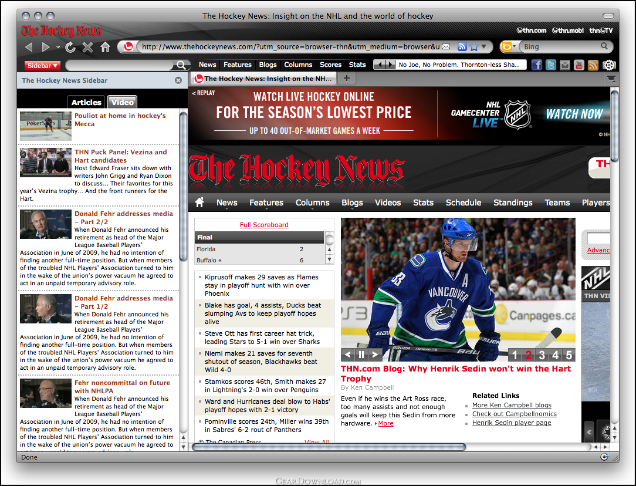Open a new tab with plus button
The height and width of the screenshot is (486, 636).
[347, 78]
